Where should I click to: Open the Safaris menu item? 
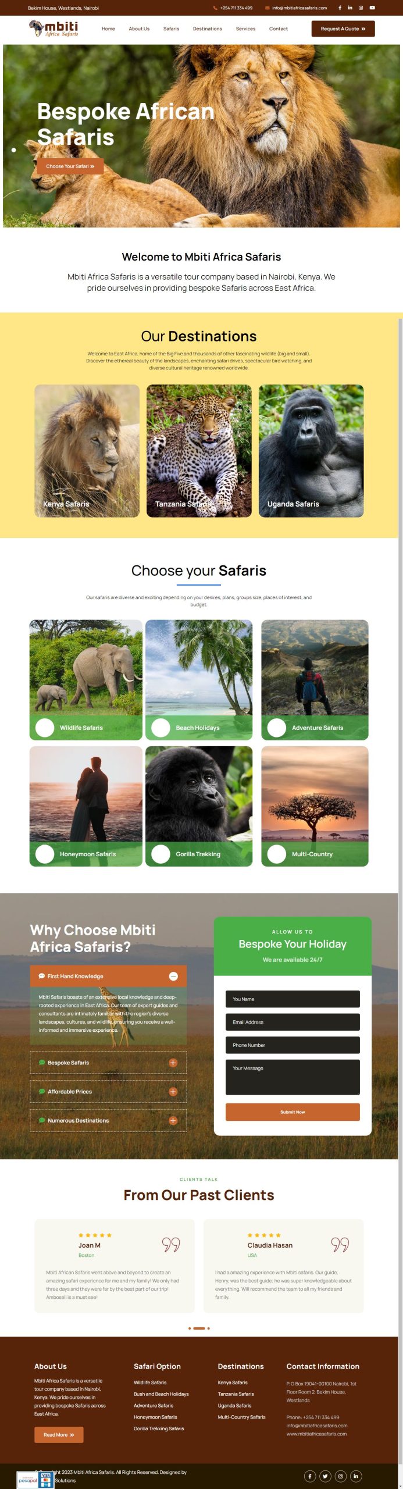[171, 29]
